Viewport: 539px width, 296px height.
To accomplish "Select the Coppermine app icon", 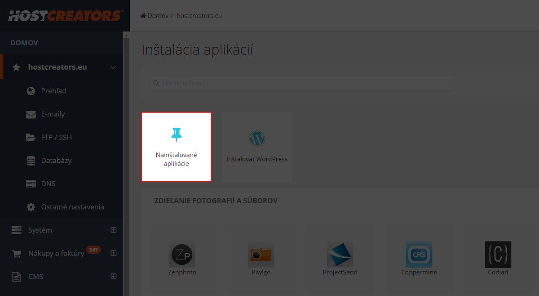I will point(419,255).
